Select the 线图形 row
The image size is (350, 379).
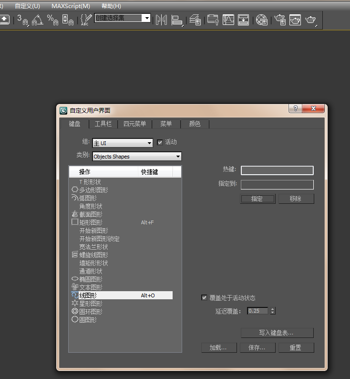pos(125,295)
